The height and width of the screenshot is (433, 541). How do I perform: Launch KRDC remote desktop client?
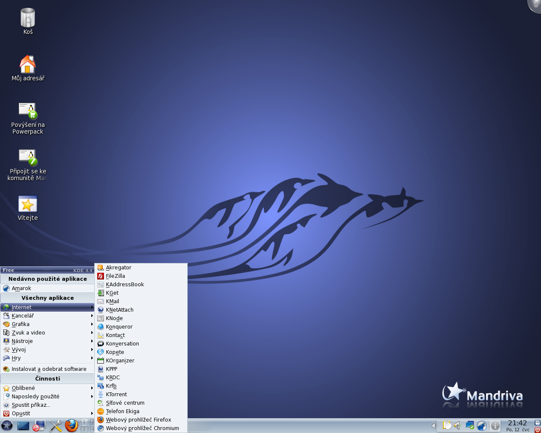pos(141,378)
